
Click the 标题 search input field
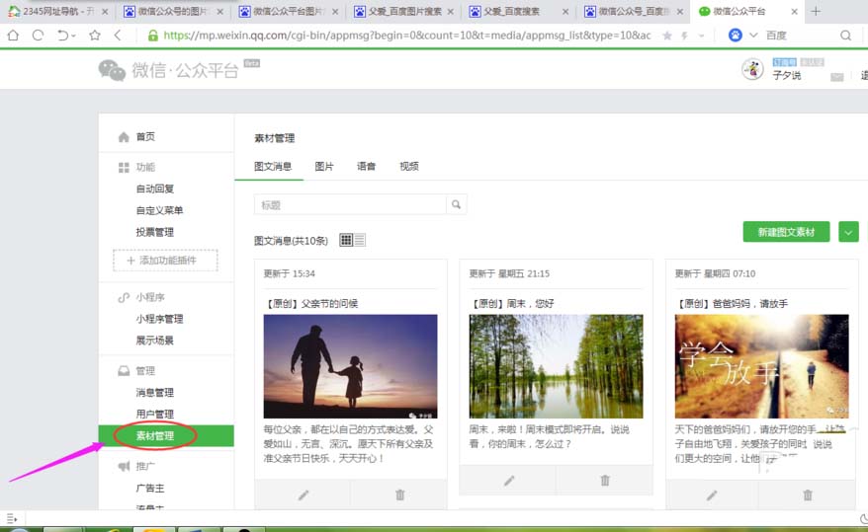pyautogui.click(x=350, y=204)
